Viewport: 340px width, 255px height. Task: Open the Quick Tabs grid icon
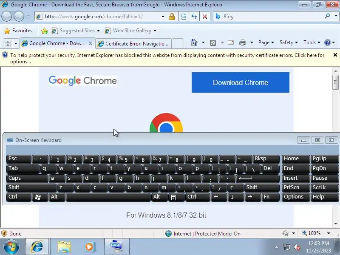point(8,44)
